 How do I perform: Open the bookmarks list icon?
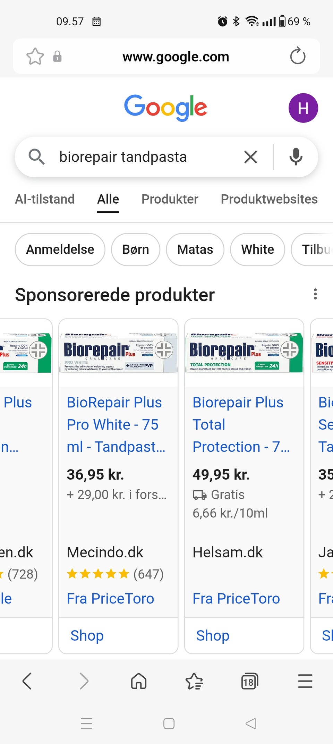pos(194,681)
